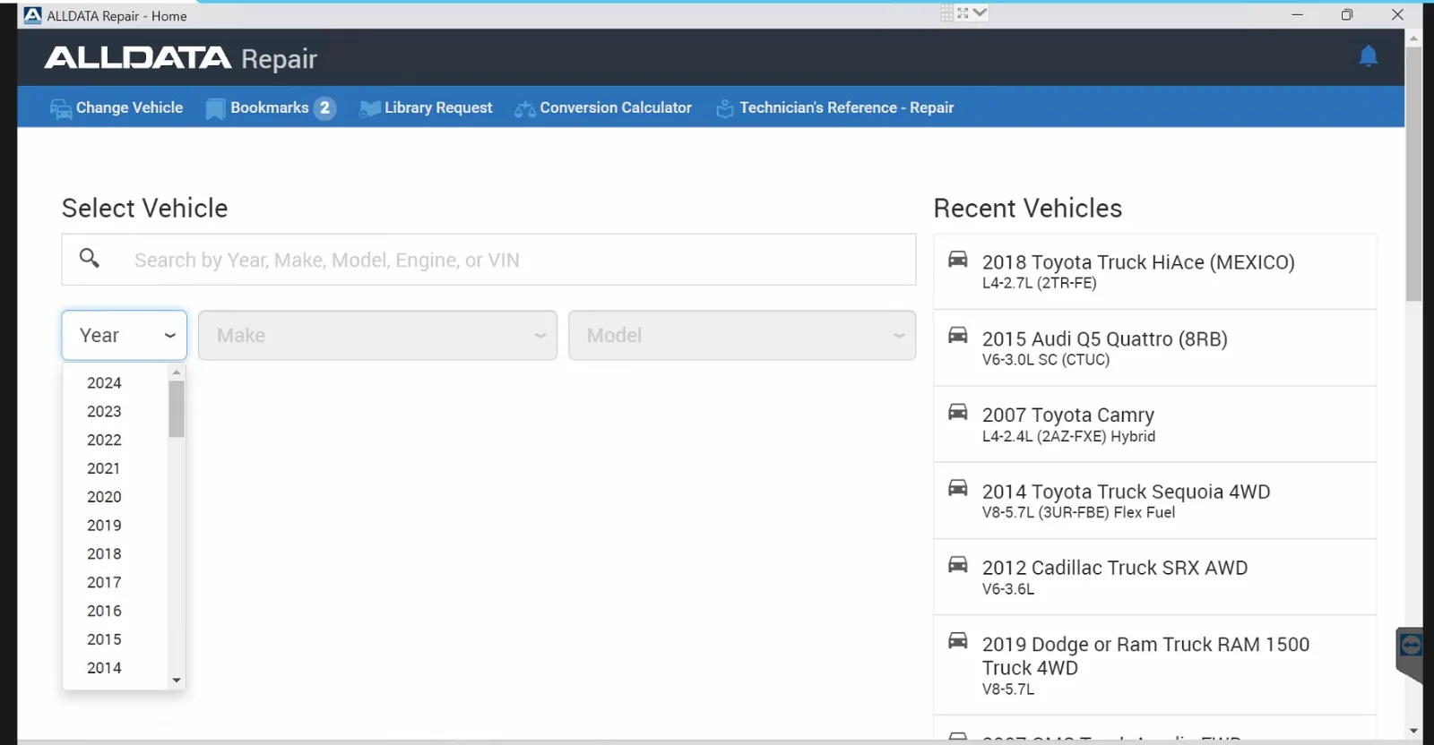Open the Make dropdown

pyautogui.click(x=377, y=336)
